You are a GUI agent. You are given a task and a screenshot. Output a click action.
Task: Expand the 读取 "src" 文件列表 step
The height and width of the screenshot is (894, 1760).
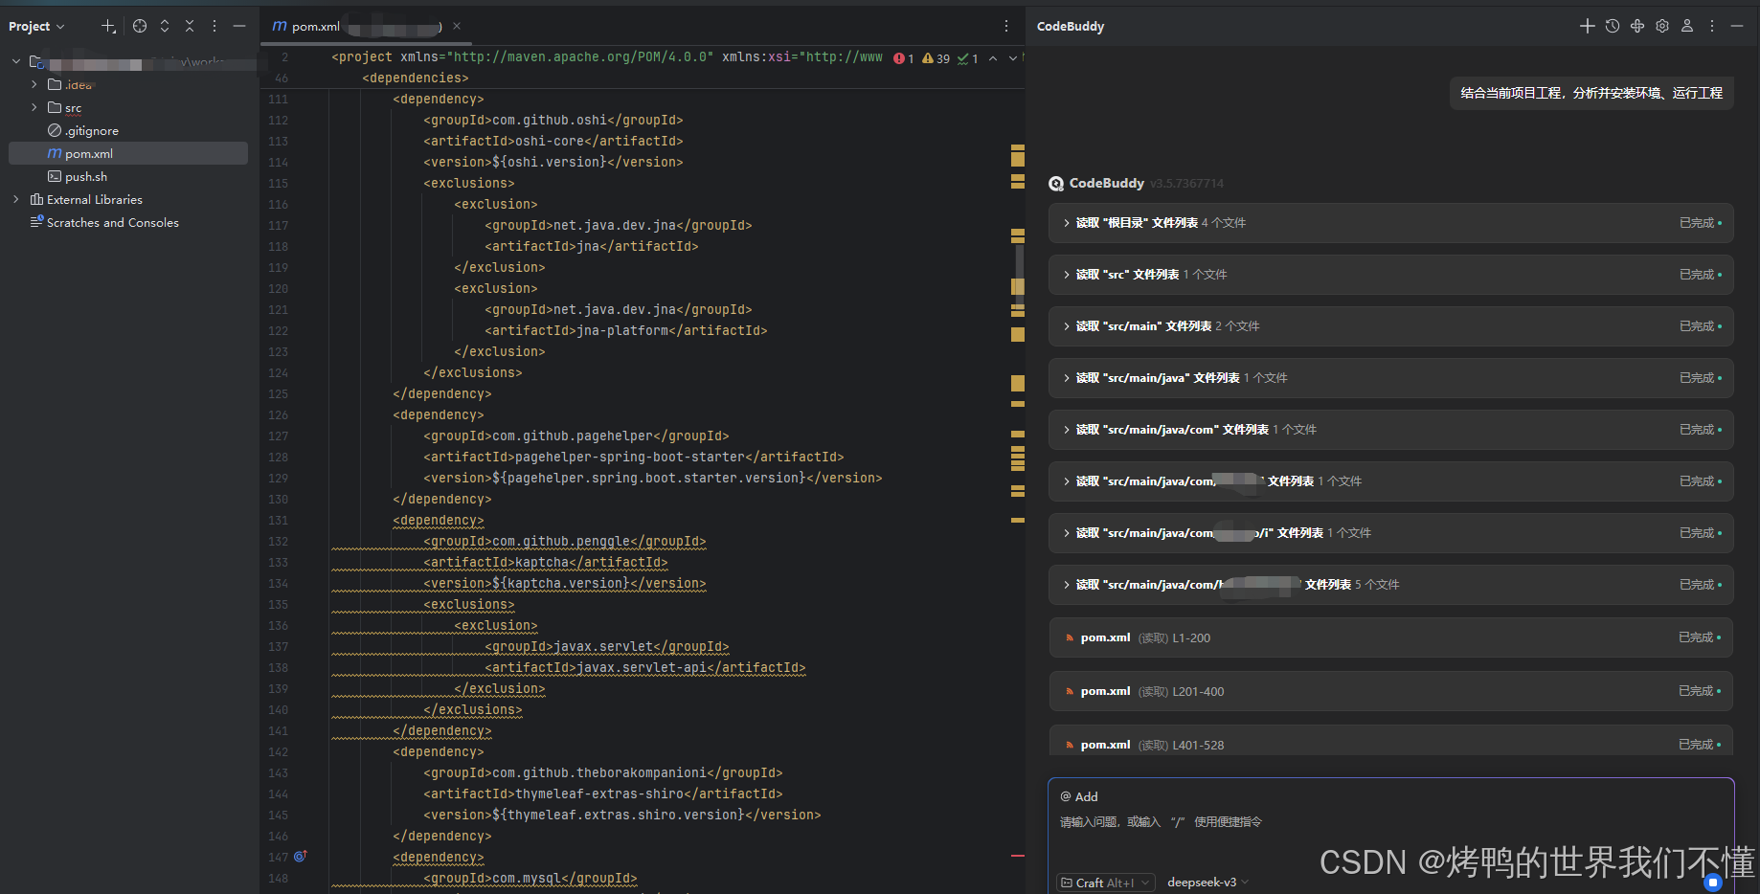pyautogui.click(x=1391, y=275)
